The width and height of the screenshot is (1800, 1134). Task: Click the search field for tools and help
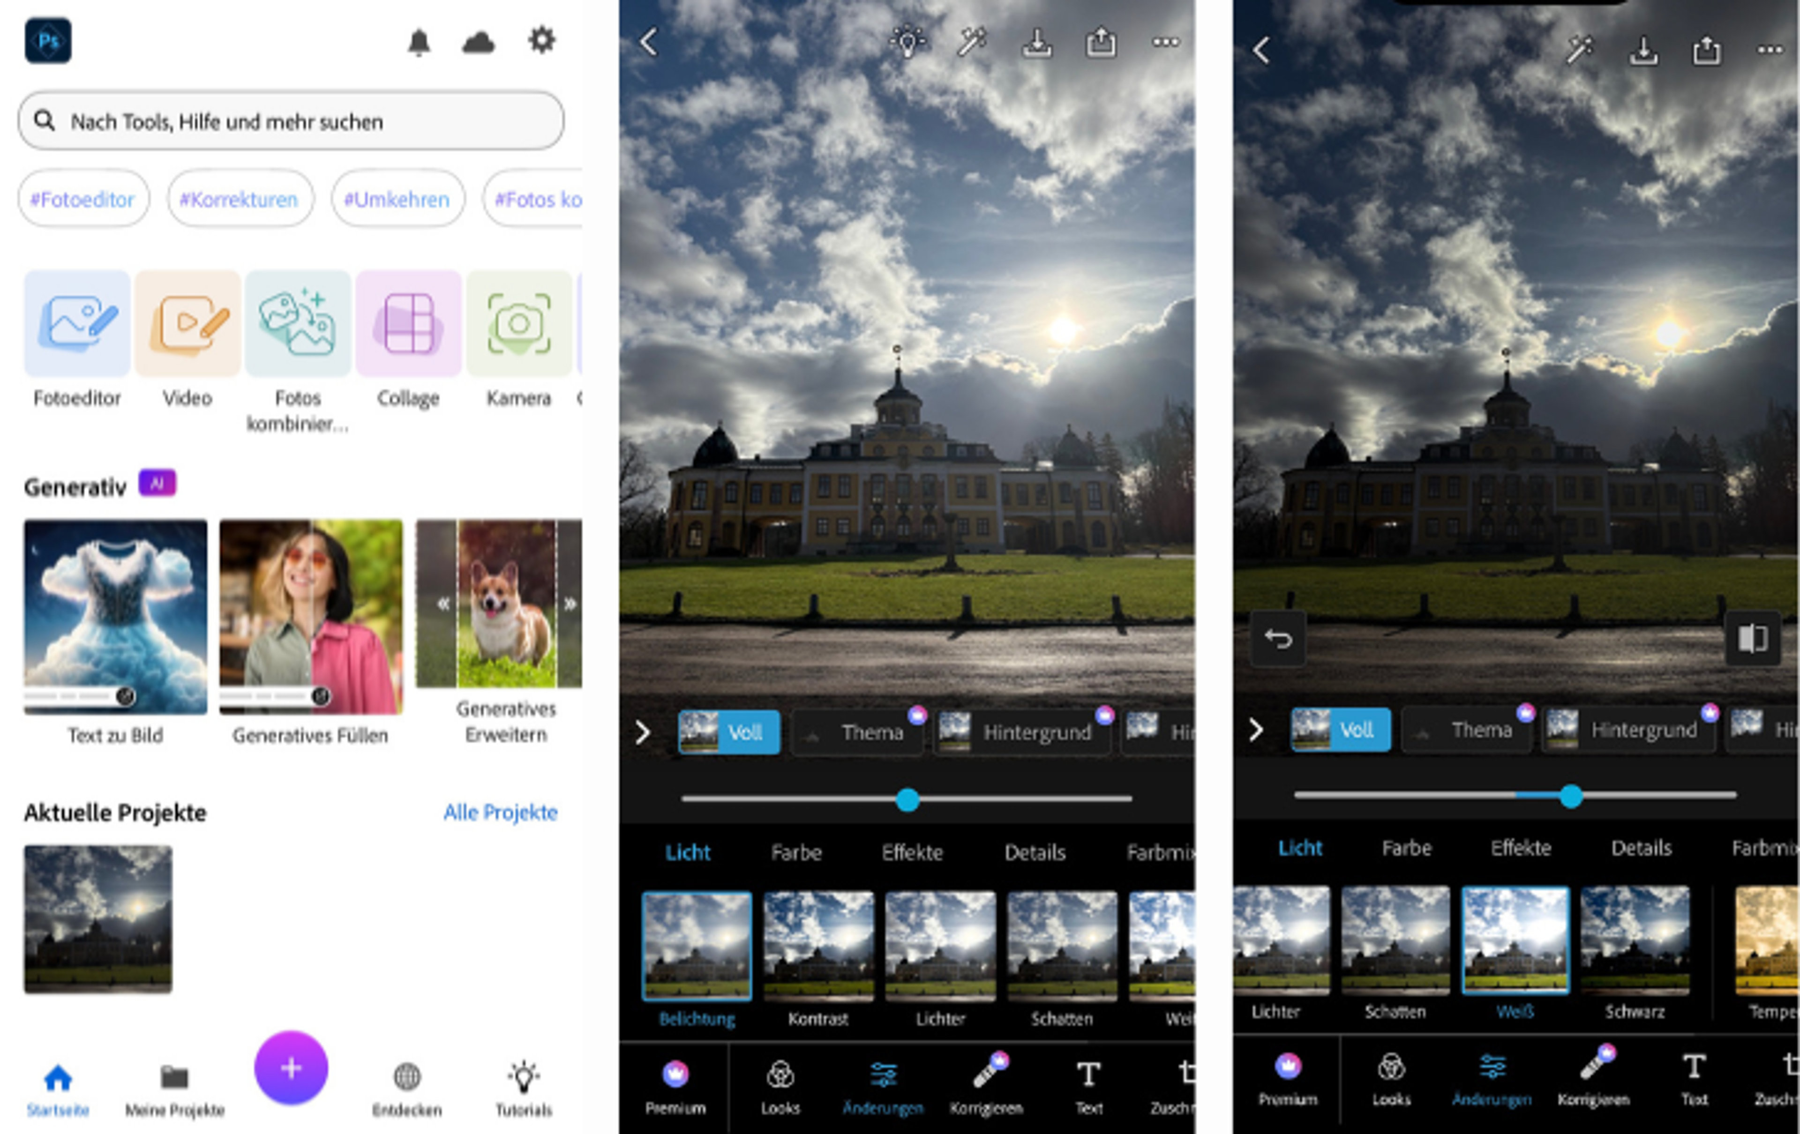pos(291,121)
